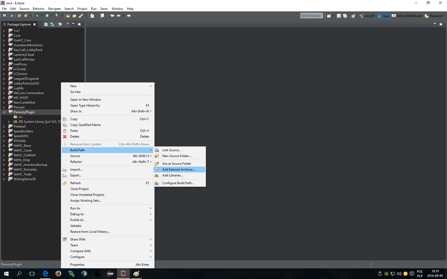This screenshot has width=447, height=279.
Task: Click the Debug bug icon
Action: (x=37, y=16)
